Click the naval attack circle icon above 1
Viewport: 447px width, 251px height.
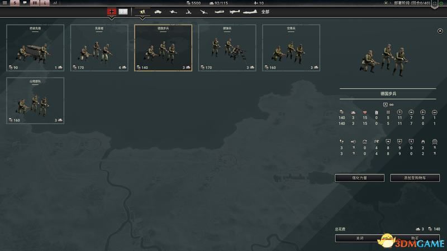point(435,112)
